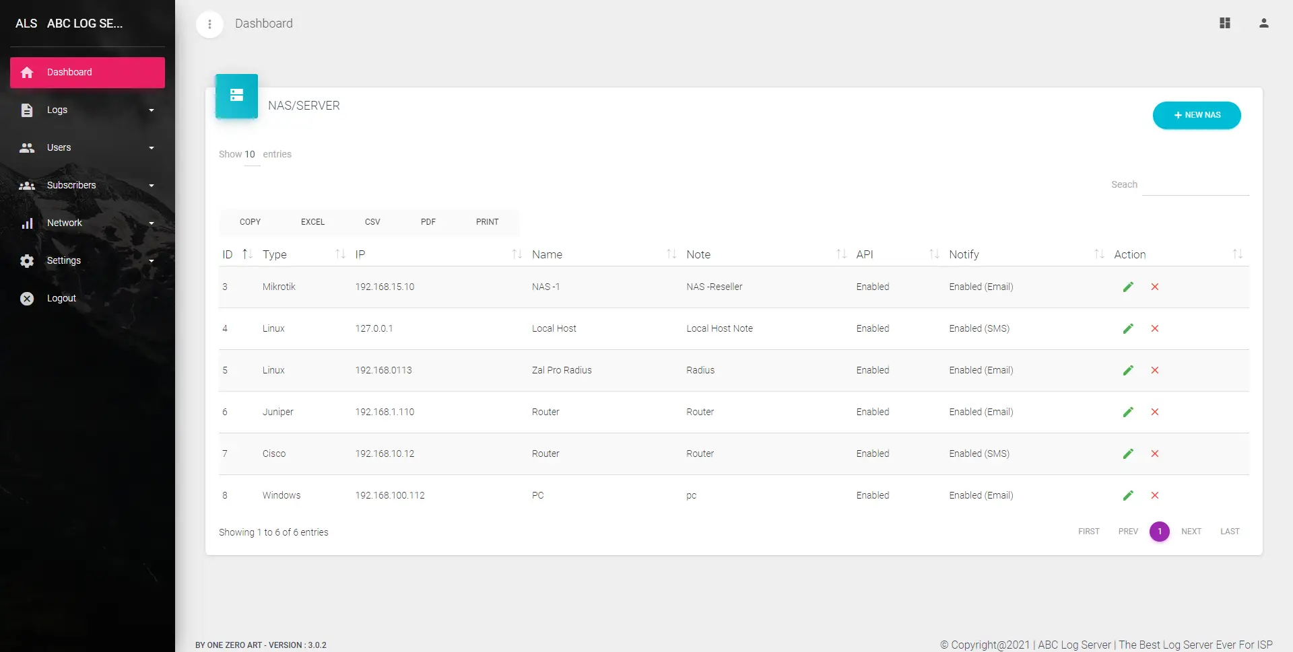
Task: Open the Network menu item
Action: 88,223
